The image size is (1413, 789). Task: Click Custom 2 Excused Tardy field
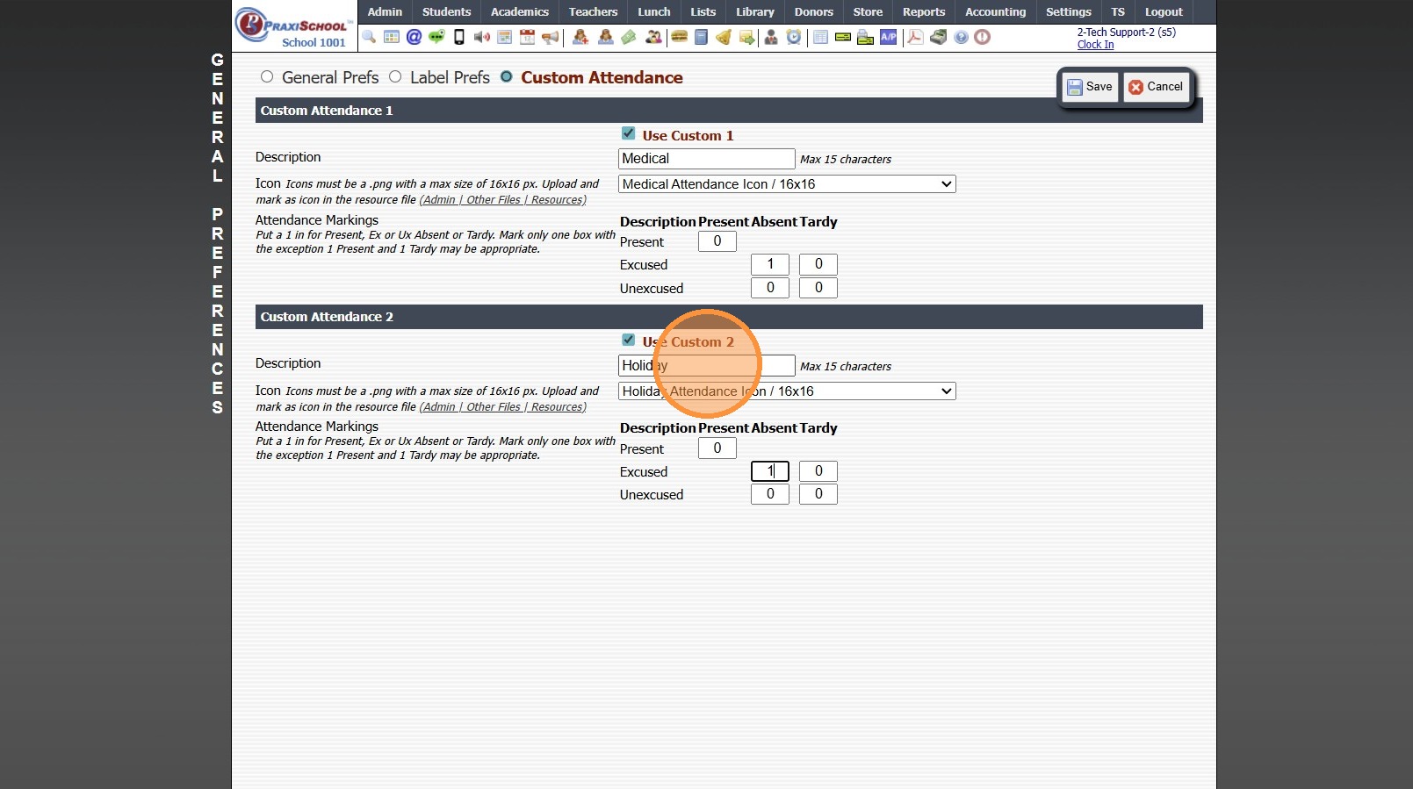[818, 471]
